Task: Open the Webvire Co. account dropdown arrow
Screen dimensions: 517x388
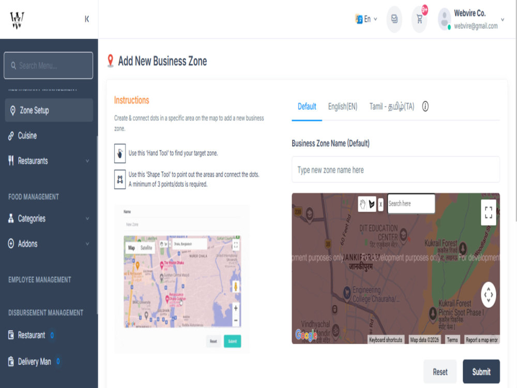Action: coord(503,20)
